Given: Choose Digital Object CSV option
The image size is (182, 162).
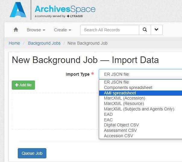Looking at the screenshot, I should click(121, 125).
